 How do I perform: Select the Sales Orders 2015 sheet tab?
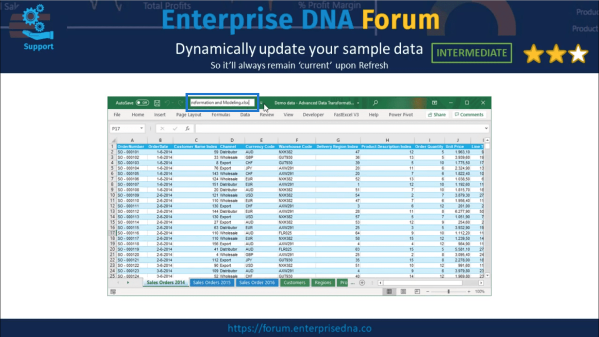tap(212, 282)
